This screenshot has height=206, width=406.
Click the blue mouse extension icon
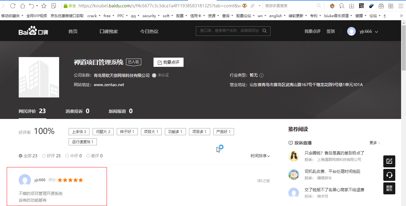371,6
